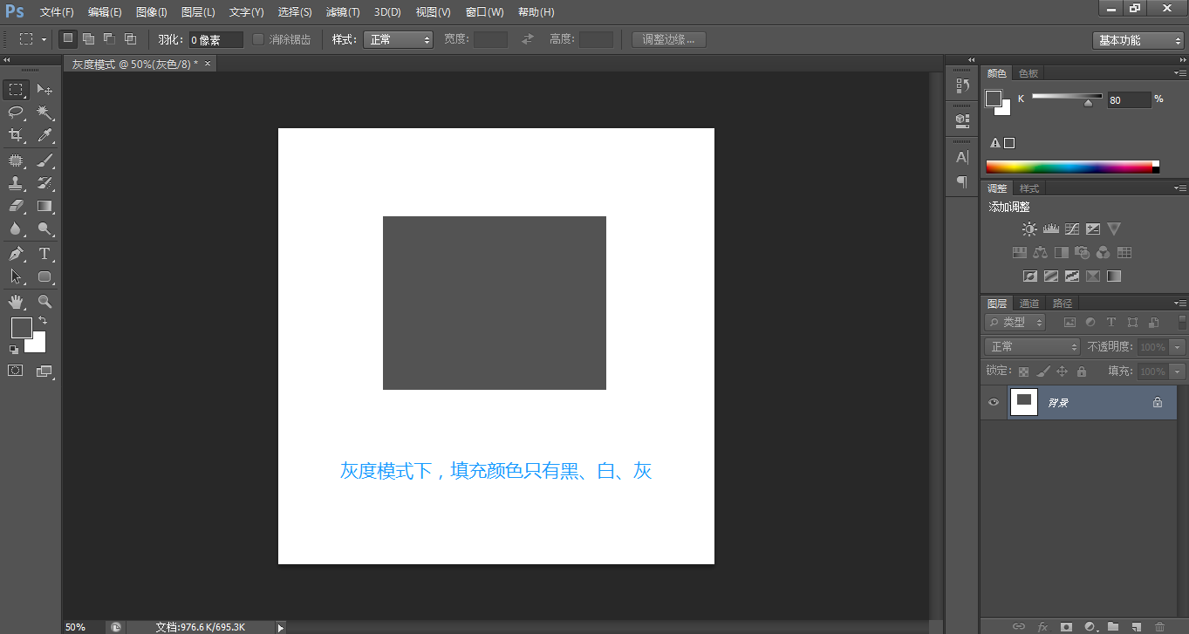Image resolution: width=1189 pixels, height=634 pixels.
Task: Select the Eraser tool
Action: click(x=16, y=206)
